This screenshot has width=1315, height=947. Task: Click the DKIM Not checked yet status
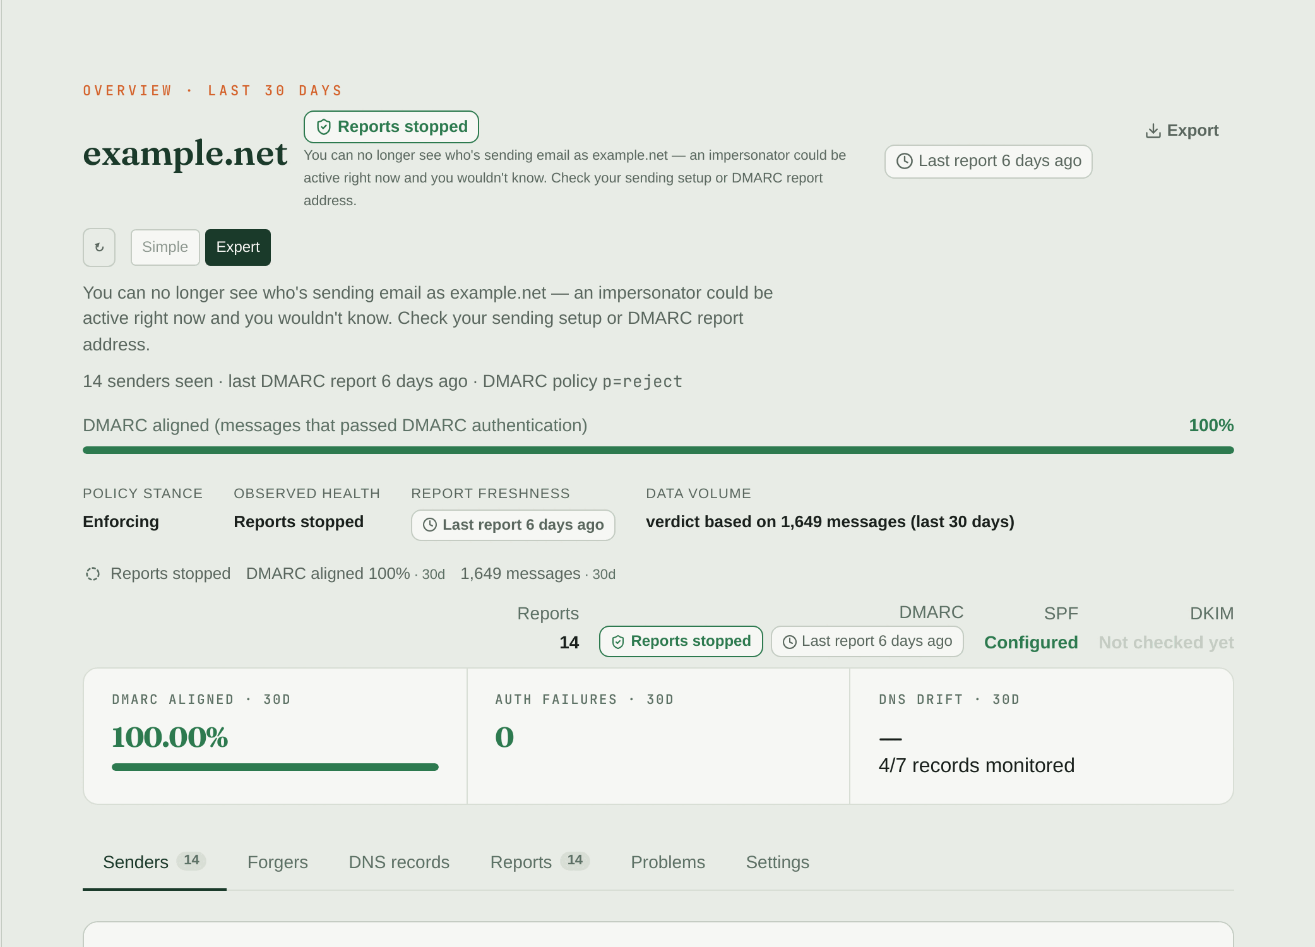(1166, 643)
